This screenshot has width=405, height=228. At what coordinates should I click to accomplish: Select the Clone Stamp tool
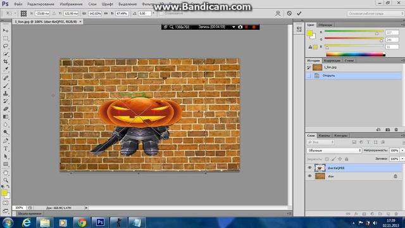(6, 93)
